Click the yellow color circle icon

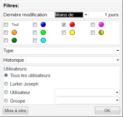[x=72, y=32]
